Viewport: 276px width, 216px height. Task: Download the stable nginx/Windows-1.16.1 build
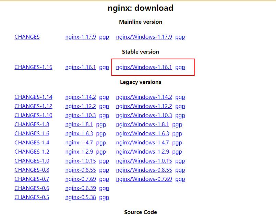pos(144,67)
